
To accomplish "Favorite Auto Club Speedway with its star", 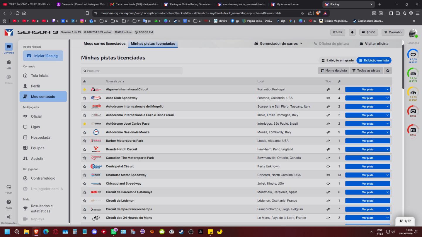I will [85, 98].
